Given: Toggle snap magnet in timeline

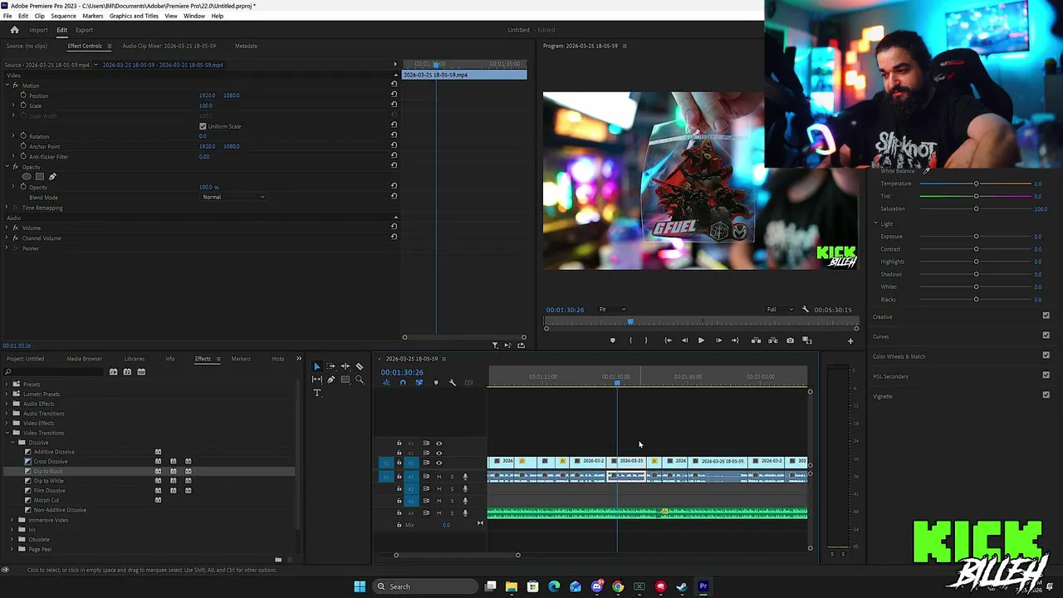Looking at the screenshot, I should point(403,383).
